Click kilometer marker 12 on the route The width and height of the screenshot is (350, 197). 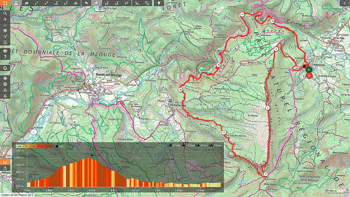[x=218, y=65]
